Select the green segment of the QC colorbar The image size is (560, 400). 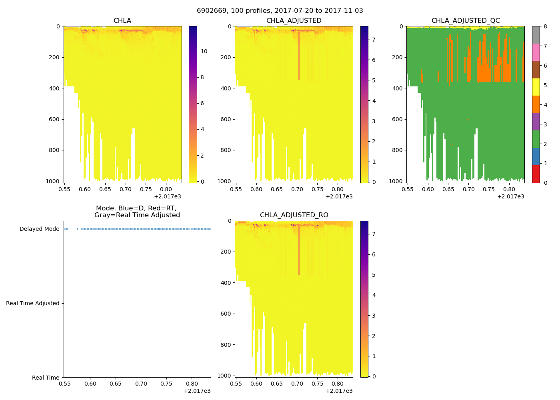(x=536, y=139)
